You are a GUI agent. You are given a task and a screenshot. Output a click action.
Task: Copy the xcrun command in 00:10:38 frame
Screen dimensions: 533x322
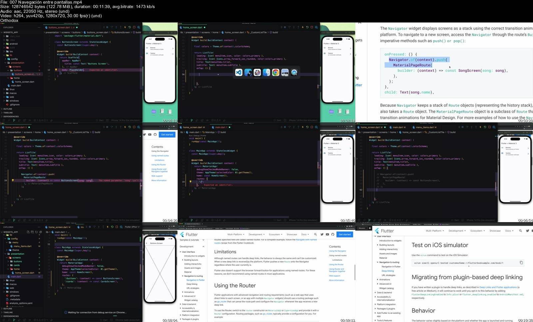coord(521,262)
